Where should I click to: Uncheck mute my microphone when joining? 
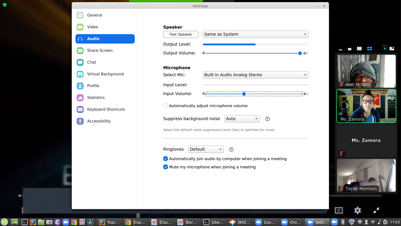tap(166, 167)
